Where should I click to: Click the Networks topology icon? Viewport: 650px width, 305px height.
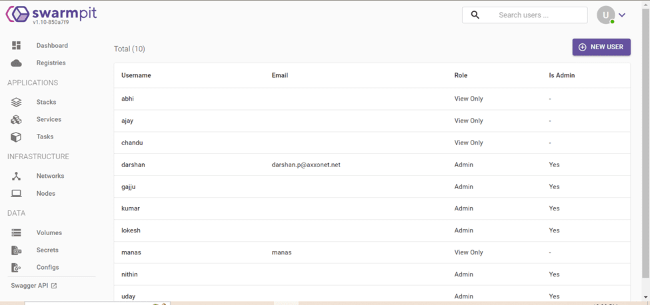pos(17,176)
